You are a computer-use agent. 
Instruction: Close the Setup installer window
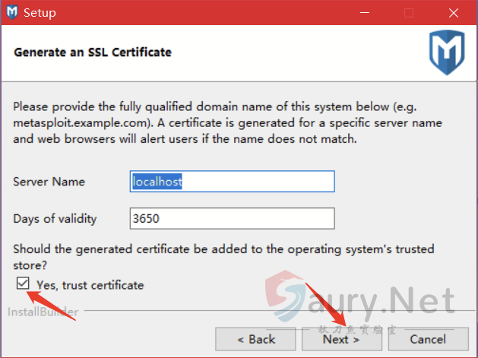453,13
